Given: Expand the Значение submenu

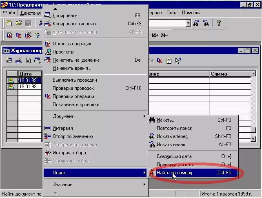Looking at the screenshot, I should click(x=96, y=185).
